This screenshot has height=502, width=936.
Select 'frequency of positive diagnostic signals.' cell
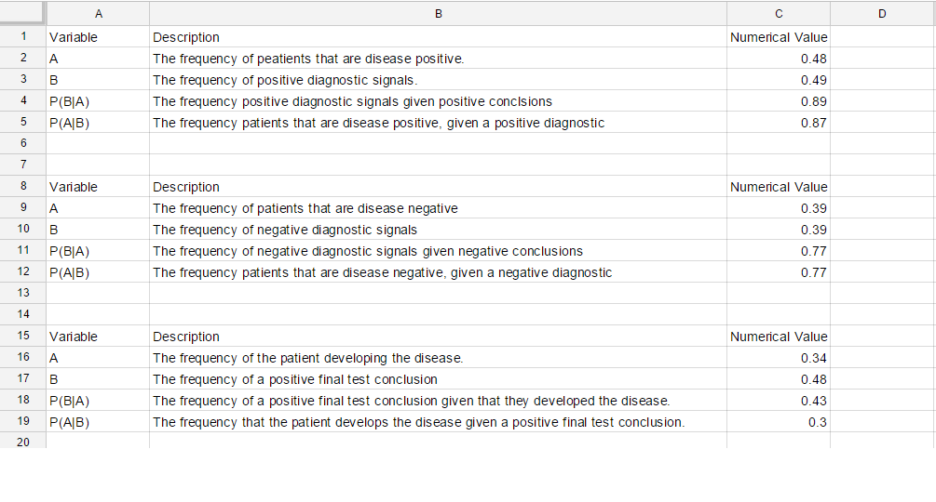point(438,80)
